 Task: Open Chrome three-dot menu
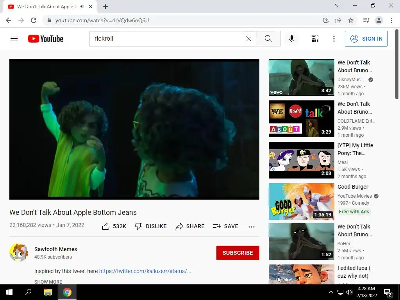coord(391,20)
